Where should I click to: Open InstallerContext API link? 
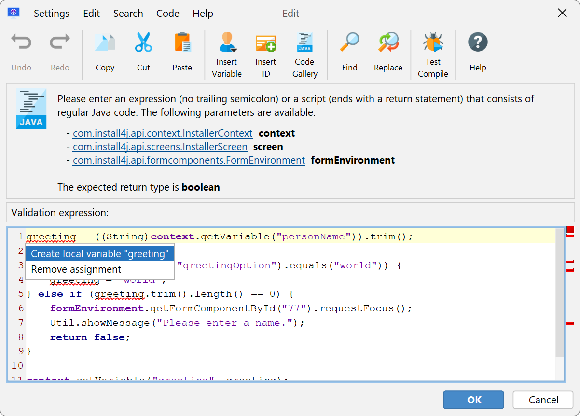point(163,133)
